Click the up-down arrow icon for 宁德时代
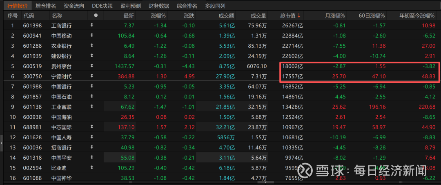The height and width of the screenshot is (185, 441). pyautogui.click(x=92, y=76)
